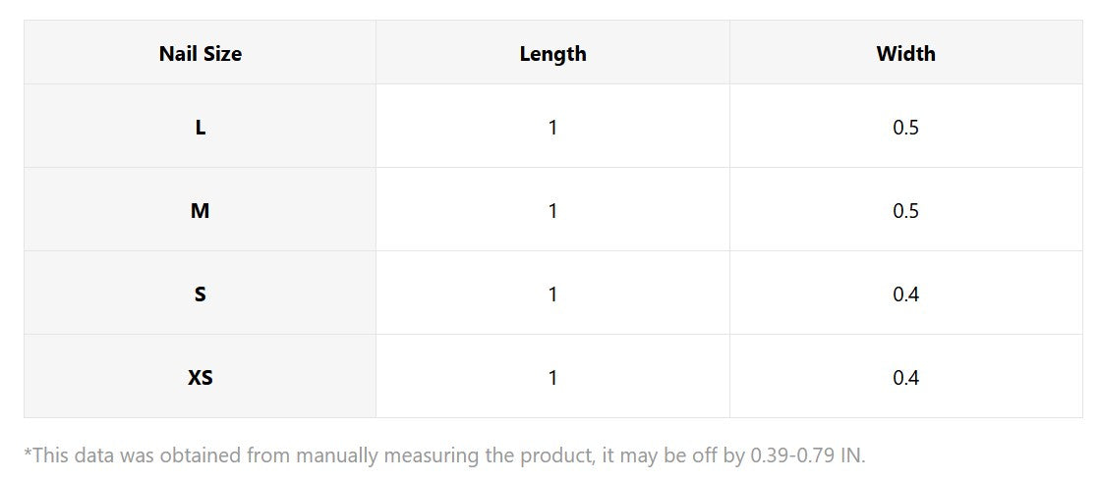Click the Length column header
Image resolution: width=1100 pixels, height=481 pixels.
tap(552, 54)
